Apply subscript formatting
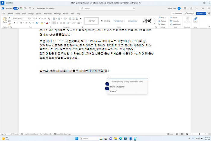 tap(30, 23)
